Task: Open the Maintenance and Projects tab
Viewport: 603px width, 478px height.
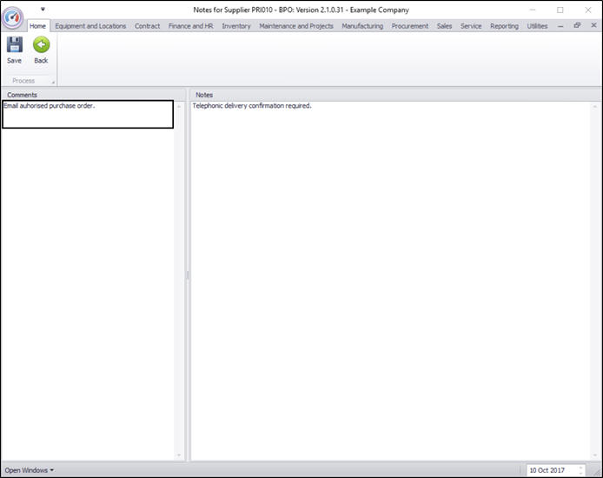Action: [x=296, y=26]
